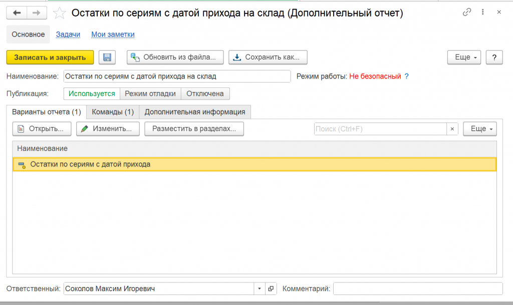513x305 pixels.
Task: Switch publication to Режим отладки
Action: point(150,93)
